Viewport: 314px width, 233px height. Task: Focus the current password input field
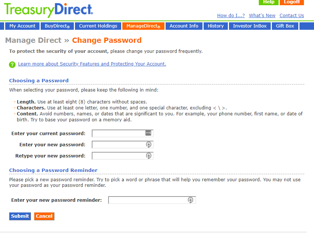pyautogui.click(x=123, y=133)
